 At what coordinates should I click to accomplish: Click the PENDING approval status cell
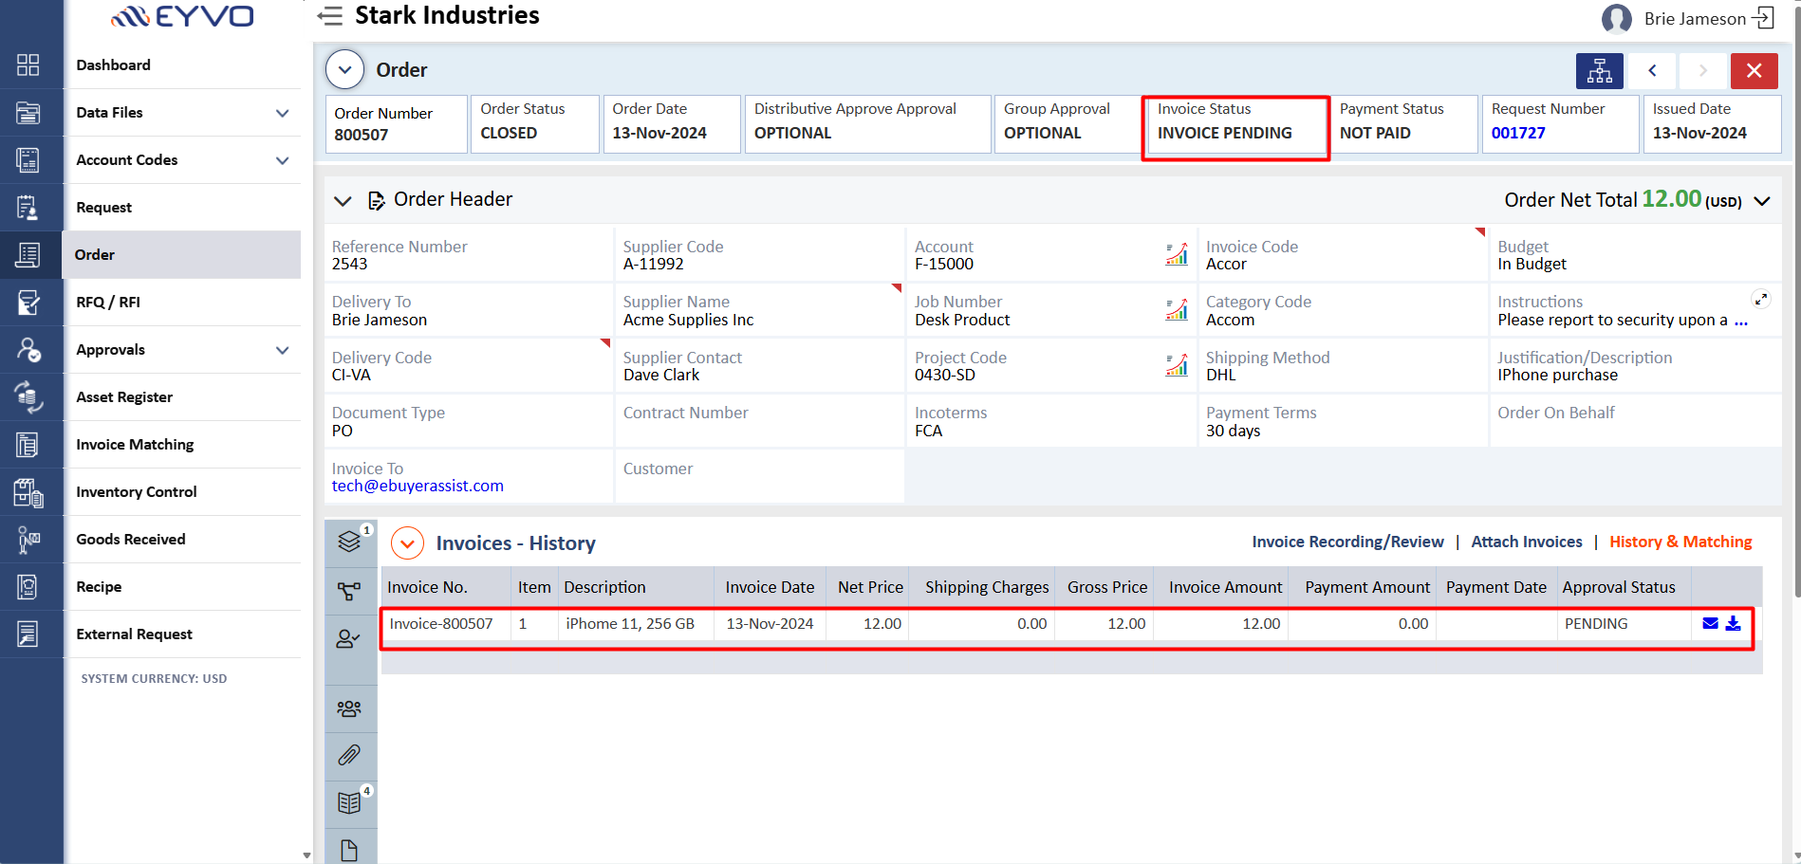[1624, 623]
